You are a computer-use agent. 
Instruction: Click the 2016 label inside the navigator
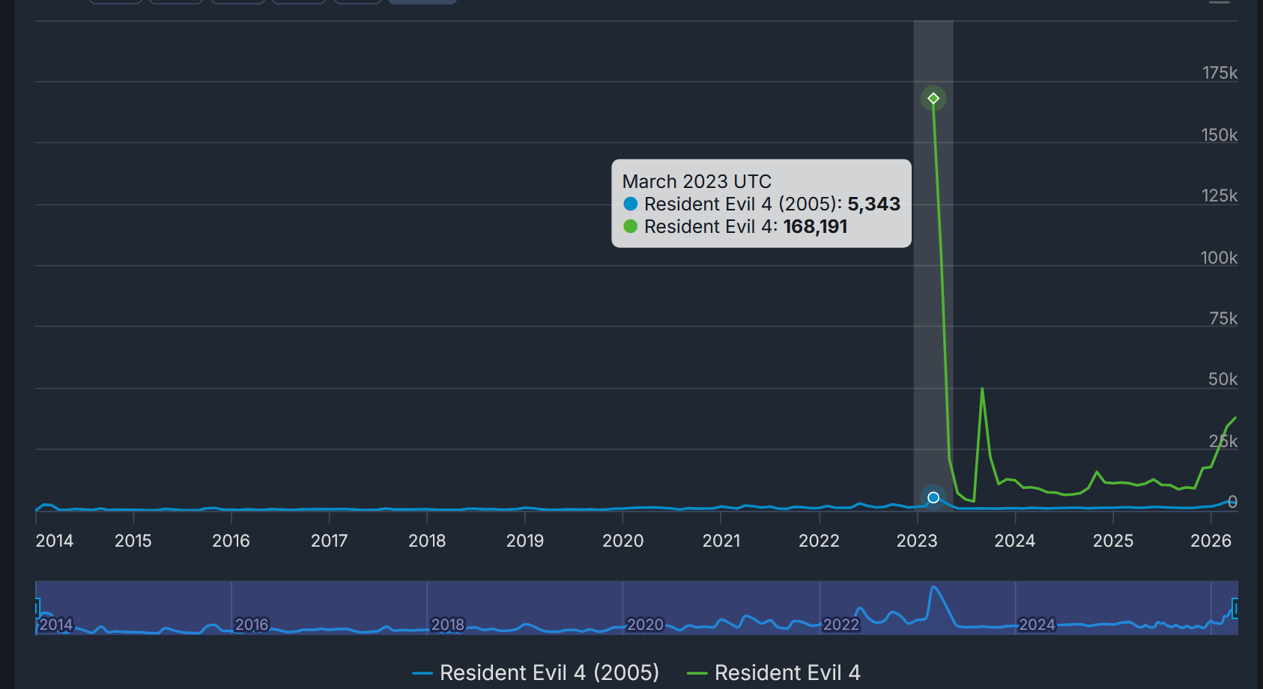(252, 625)
